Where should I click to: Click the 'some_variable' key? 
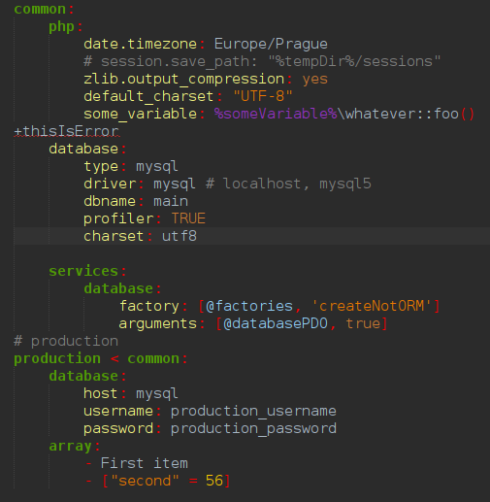tap(140, 114)
